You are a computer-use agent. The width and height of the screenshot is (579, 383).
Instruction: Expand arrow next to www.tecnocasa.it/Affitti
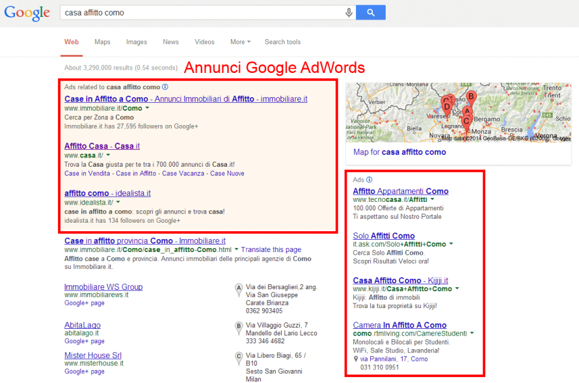433,199
